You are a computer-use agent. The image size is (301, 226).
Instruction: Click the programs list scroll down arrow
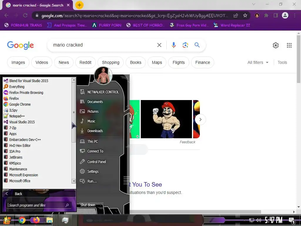tap(74, 181)
